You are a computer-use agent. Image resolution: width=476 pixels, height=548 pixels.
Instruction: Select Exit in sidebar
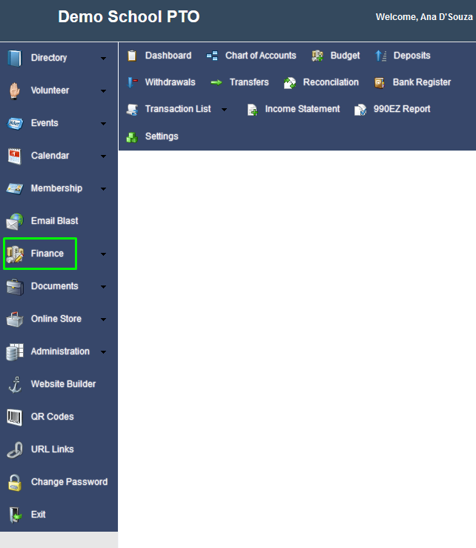click(x=38, y=515)
